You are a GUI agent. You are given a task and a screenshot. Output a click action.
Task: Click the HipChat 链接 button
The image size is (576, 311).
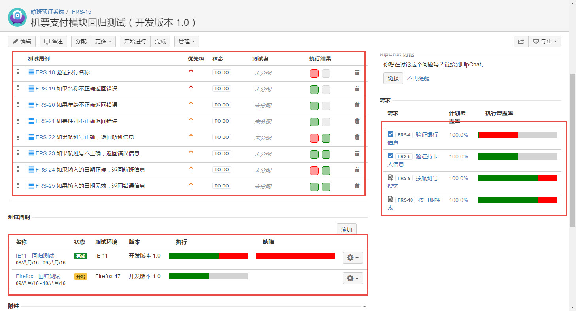tap(393, 78)
